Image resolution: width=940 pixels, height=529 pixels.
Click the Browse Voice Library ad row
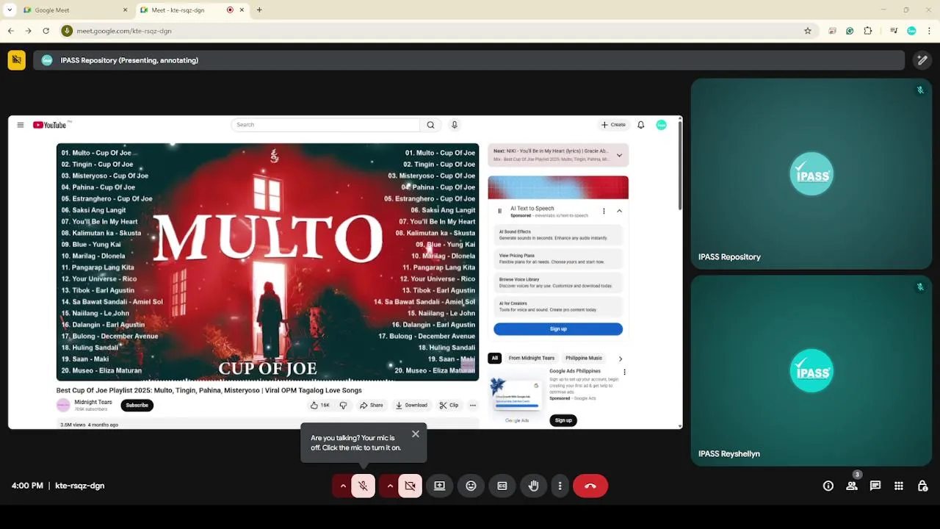pyautogui.click(x=558, y=283)
